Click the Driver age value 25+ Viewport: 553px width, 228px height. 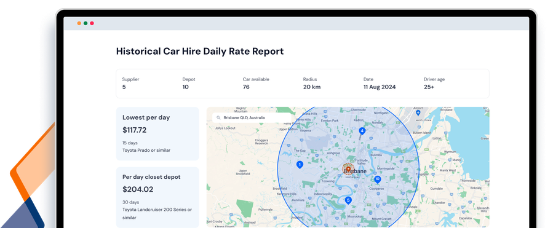click(429, 87)
